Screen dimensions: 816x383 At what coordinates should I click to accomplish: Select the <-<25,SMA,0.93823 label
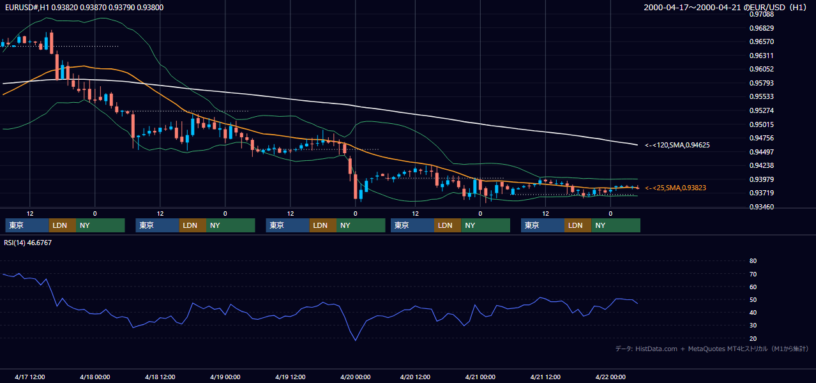point(676,188)
